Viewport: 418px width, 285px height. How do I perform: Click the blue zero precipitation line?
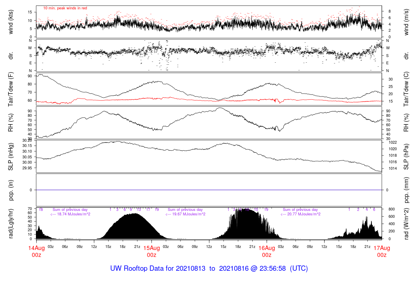(x=209, y=190)
